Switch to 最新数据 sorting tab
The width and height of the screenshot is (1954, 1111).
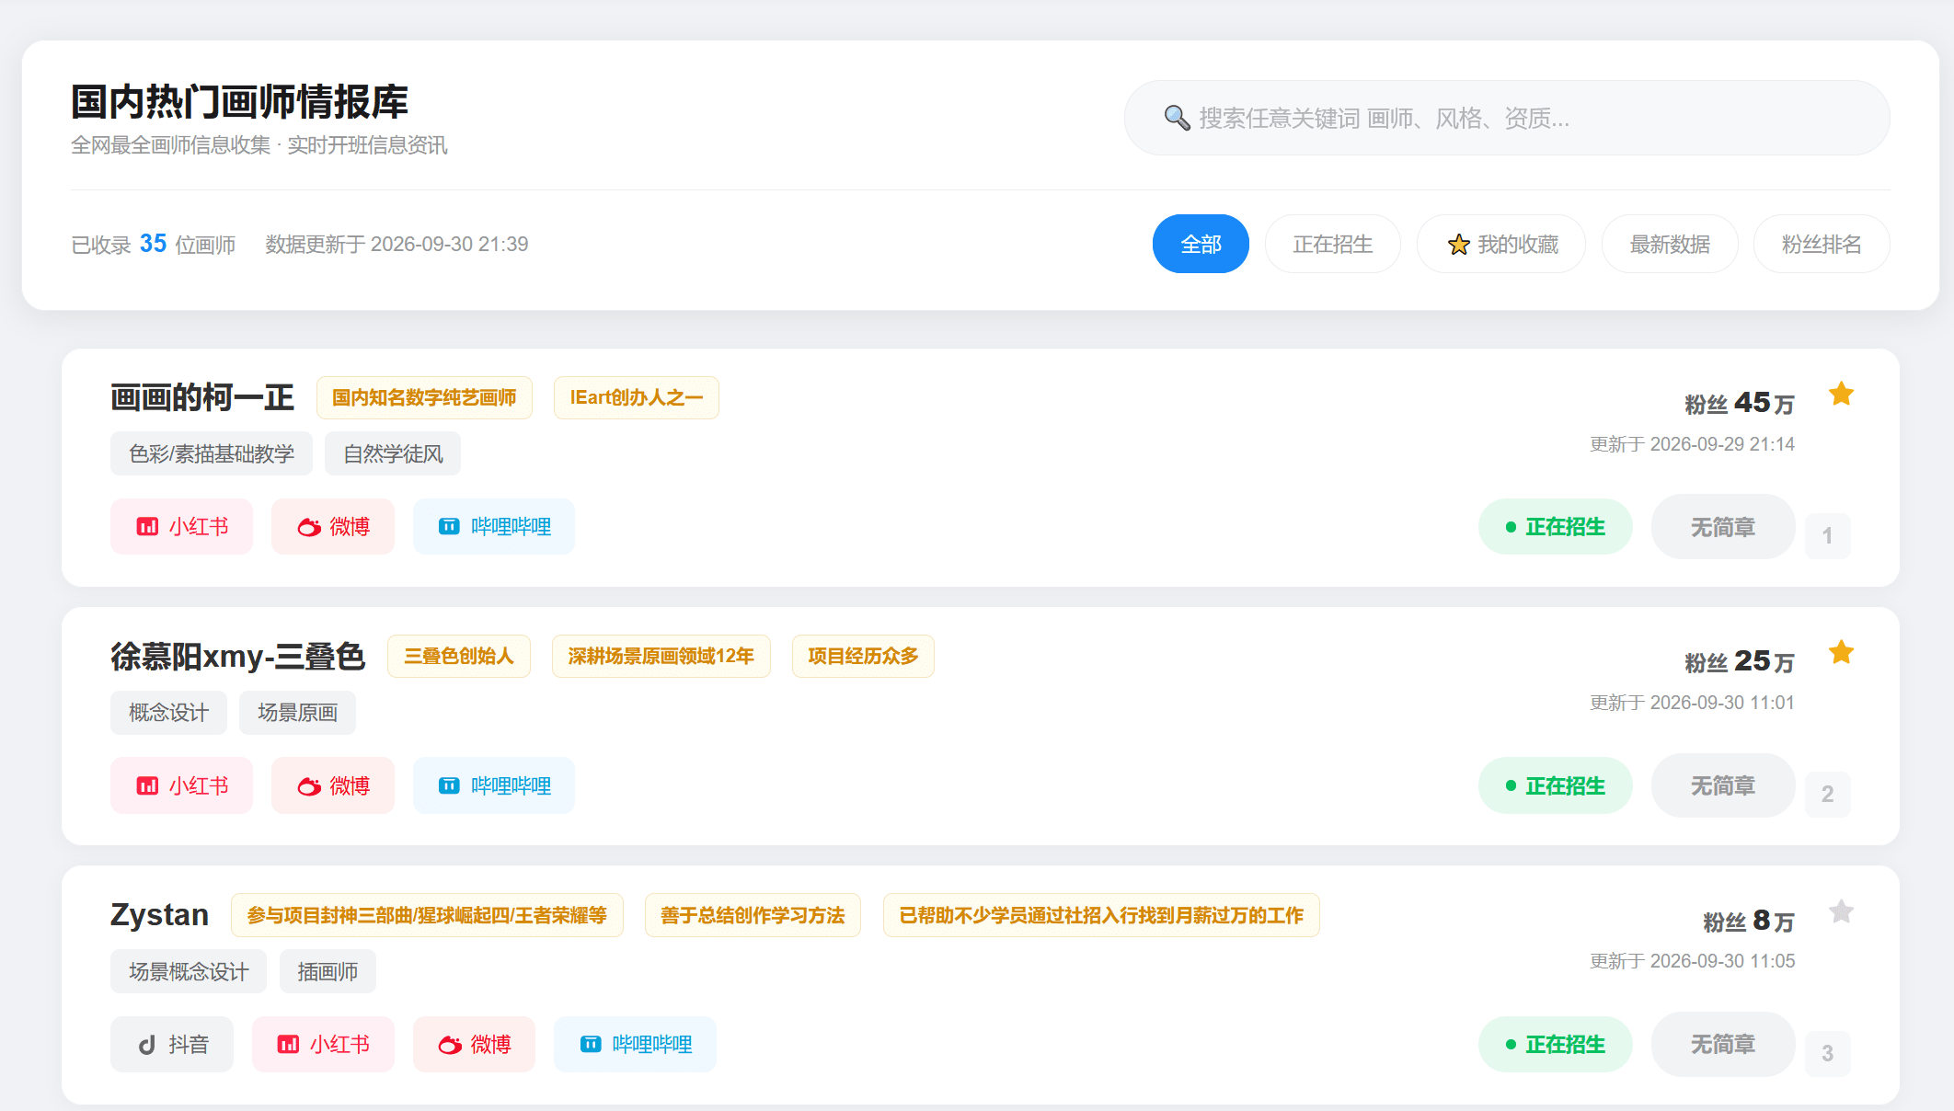tap(1670, 244)
